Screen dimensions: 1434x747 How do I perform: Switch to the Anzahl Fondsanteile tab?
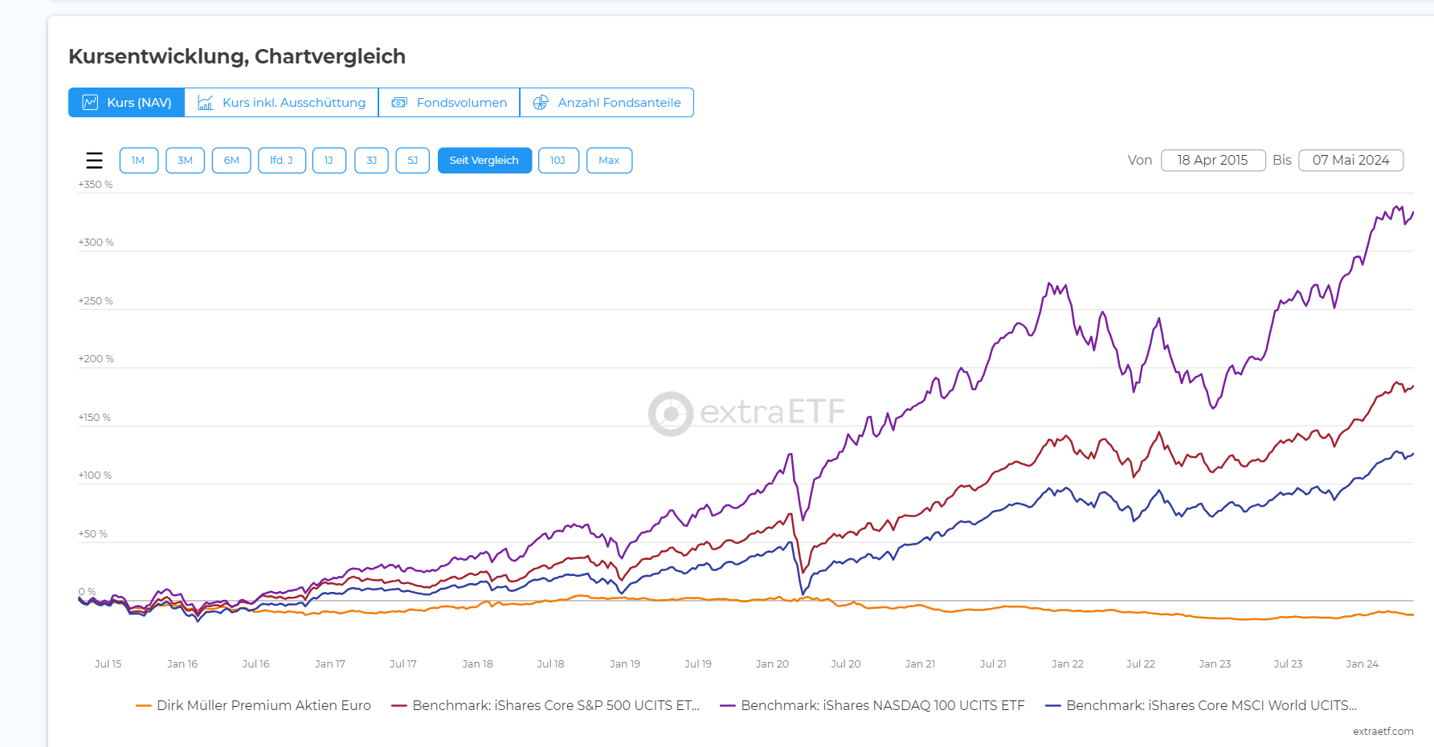coord(607,103)
